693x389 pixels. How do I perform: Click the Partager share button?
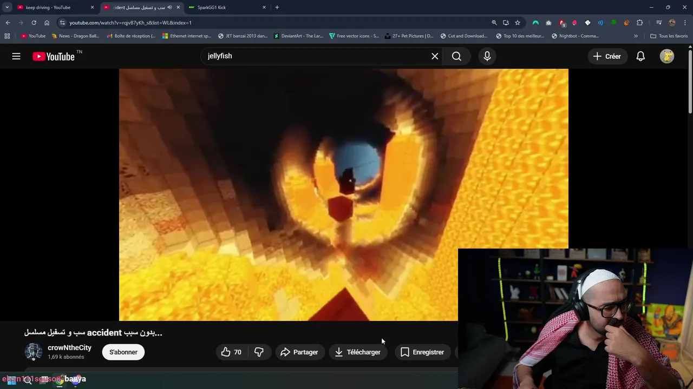[299, 352]
